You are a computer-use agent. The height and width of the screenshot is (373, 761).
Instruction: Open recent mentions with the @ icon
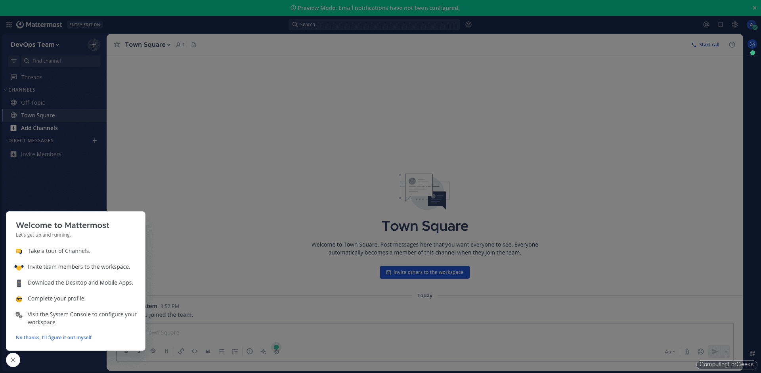pyautogui.click(x=706, y=24)
